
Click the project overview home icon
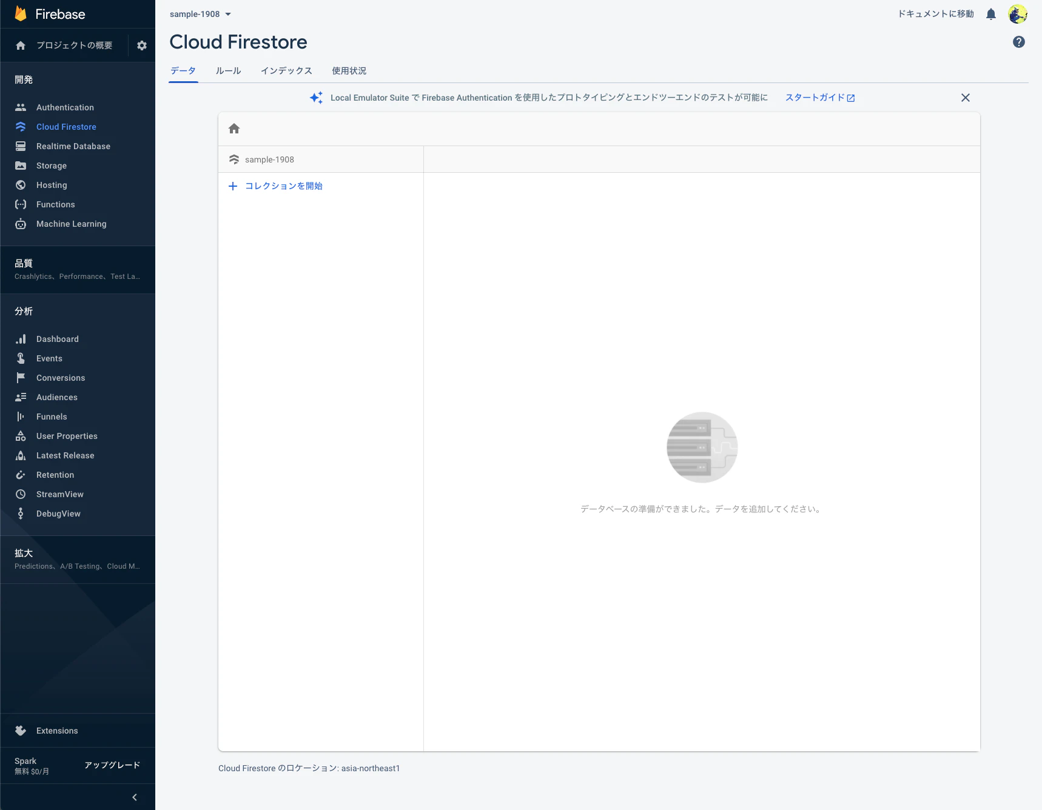[x=21, y=45]
